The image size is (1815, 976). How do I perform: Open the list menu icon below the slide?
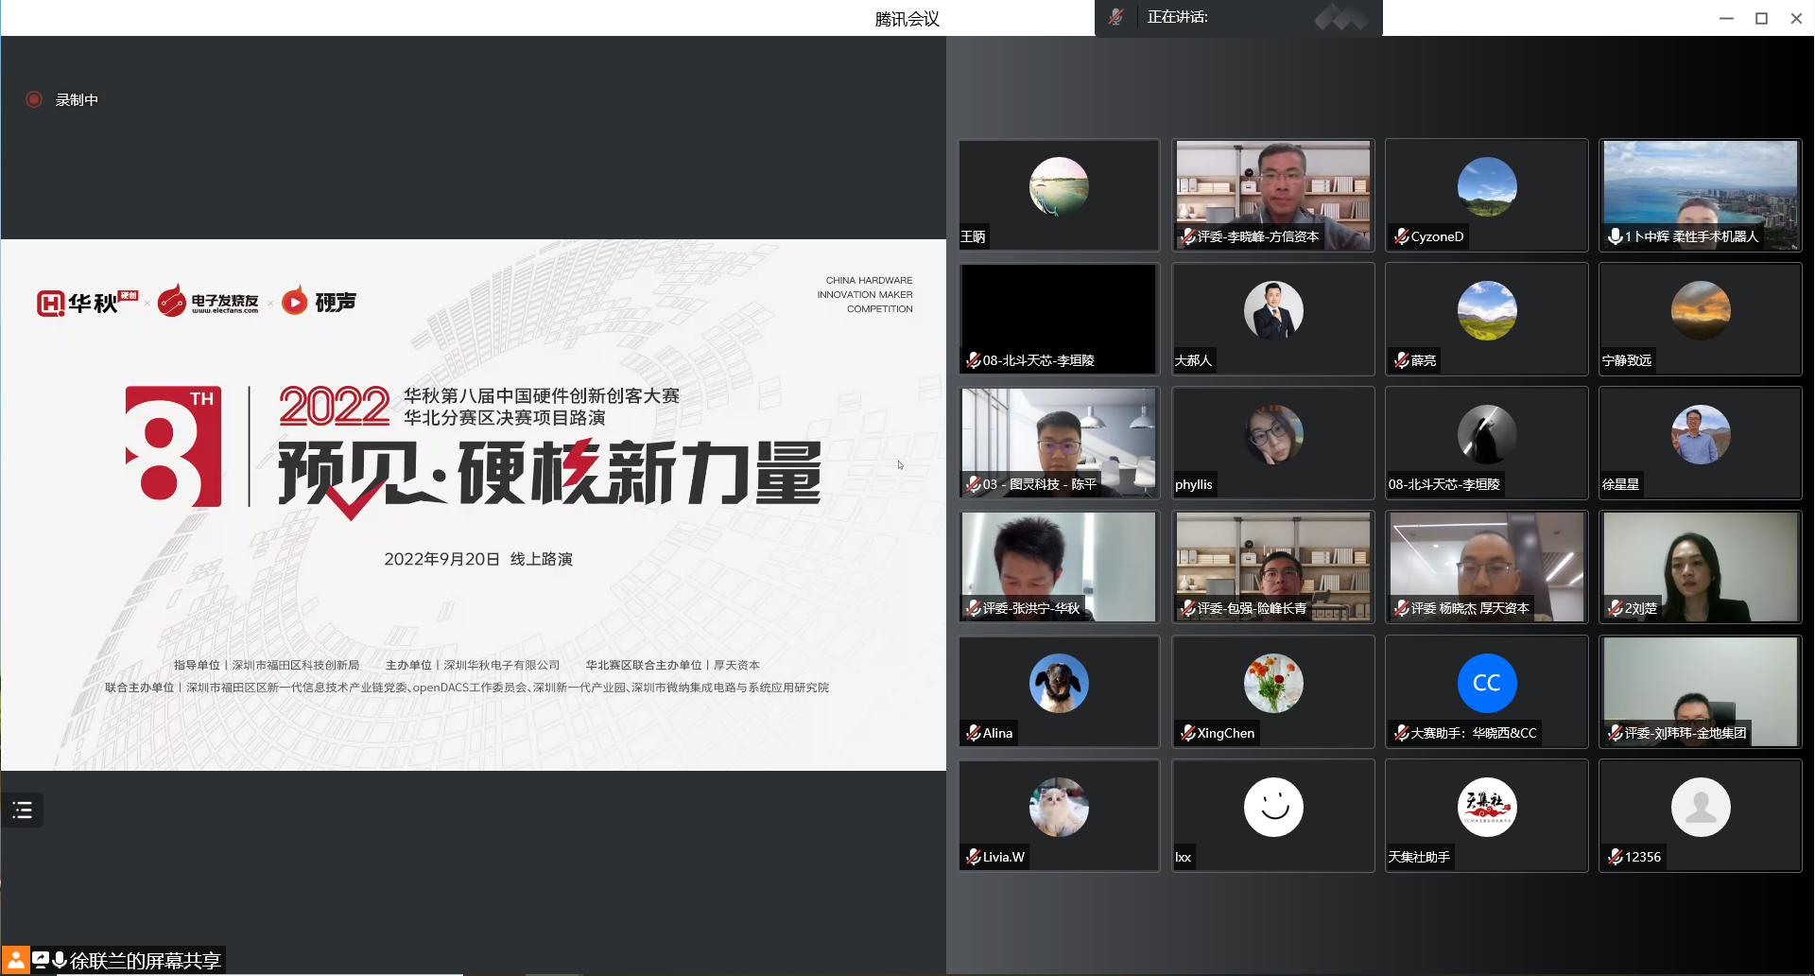(23, 810)
